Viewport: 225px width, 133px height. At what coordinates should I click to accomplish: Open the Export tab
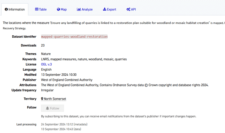tap(110, 9)
